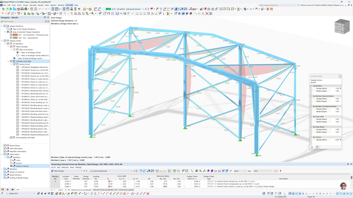Image resolution: width=353 pixels, height=198 pixels.
Task: Toggle DS1 ULS design situation checkbox
Action: [x=11, y=35]
